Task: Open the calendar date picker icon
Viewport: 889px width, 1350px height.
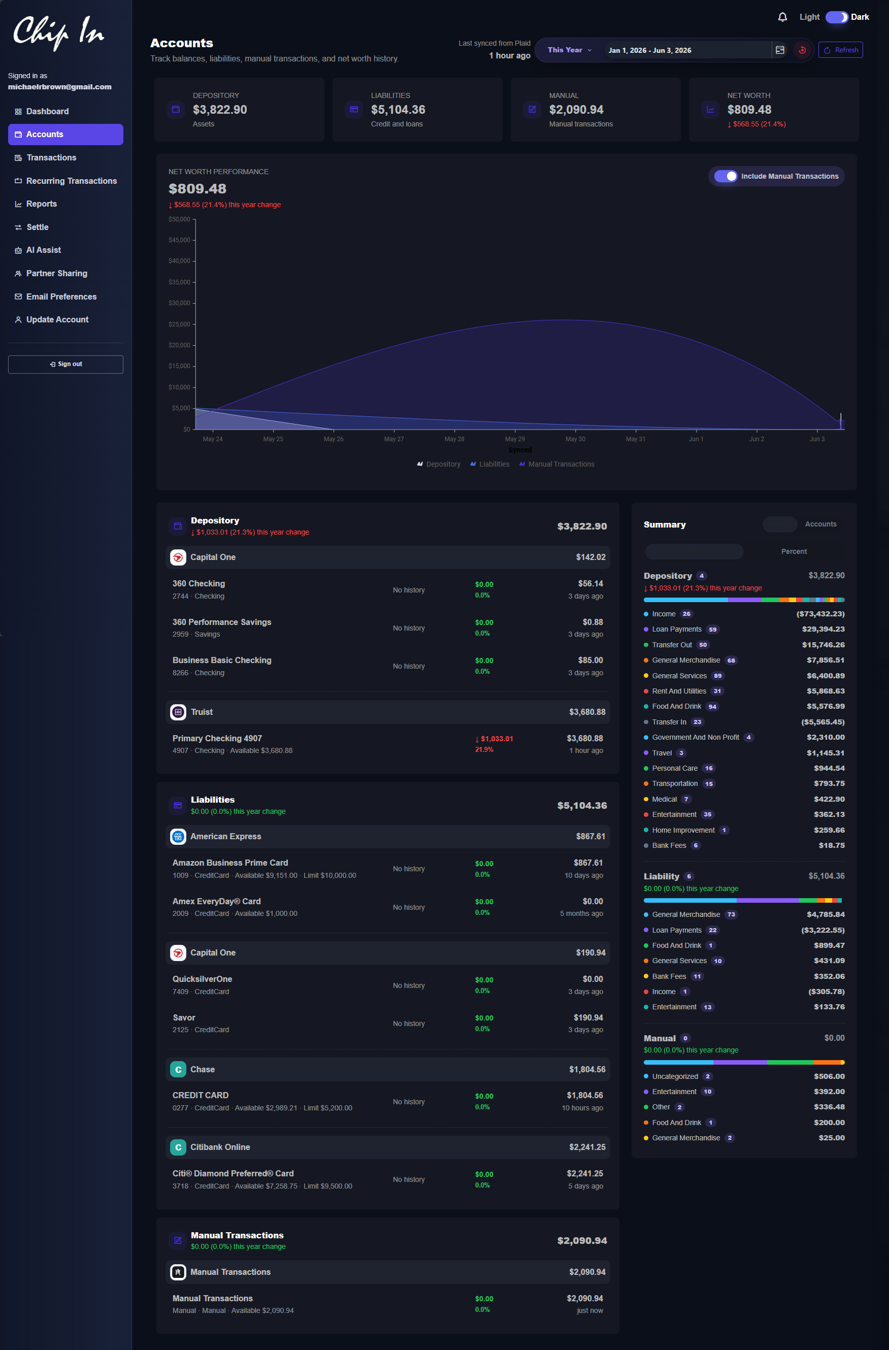Action: pyautogui.click(x=780, y=50)
